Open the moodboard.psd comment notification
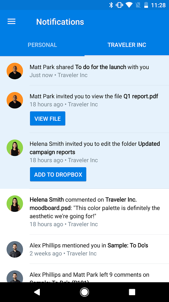 tap(84, 212)
